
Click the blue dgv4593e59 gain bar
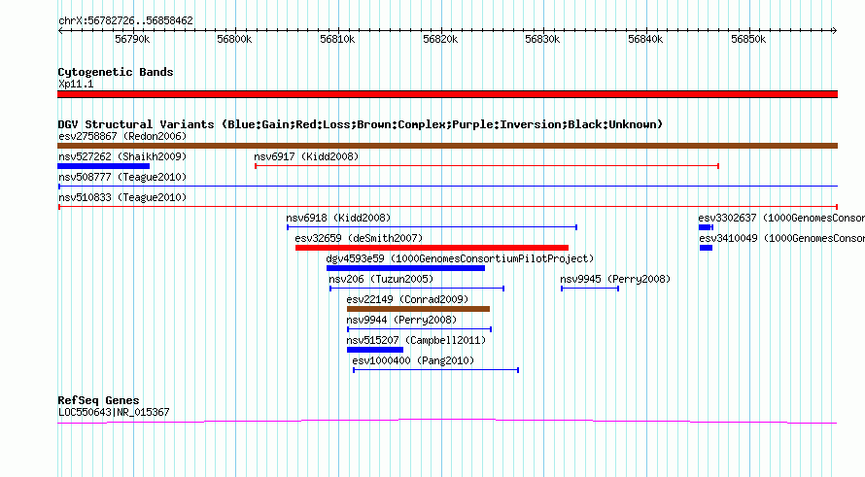(x=405, y=268)
